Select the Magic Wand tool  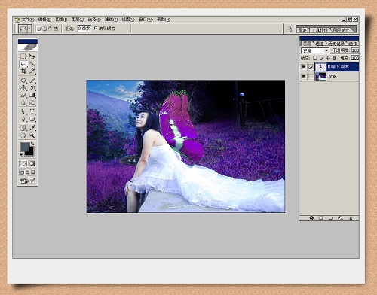[x=32, y=64]
